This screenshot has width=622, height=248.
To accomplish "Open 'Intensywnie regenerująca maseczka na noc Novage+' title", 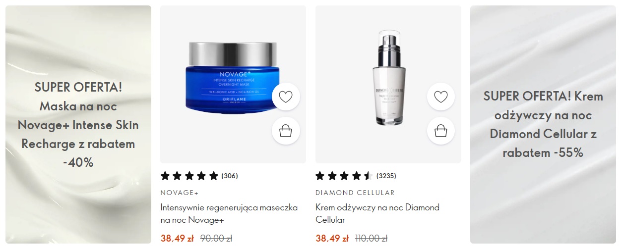I will pyautogui.click(x=229, y=214).
